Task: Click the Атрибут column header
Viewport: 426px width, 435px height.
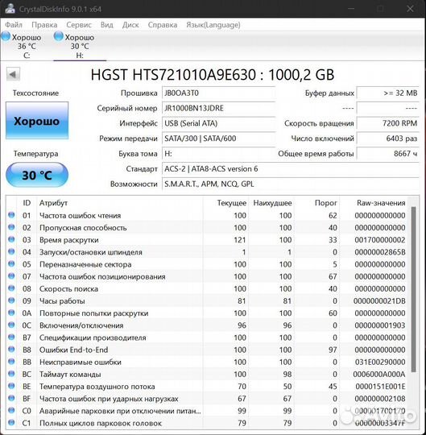Action: pos(120,203)
